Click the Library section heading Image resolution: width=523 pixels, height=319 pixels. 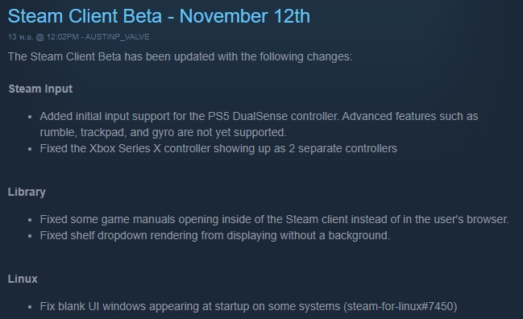pos(27,192)
